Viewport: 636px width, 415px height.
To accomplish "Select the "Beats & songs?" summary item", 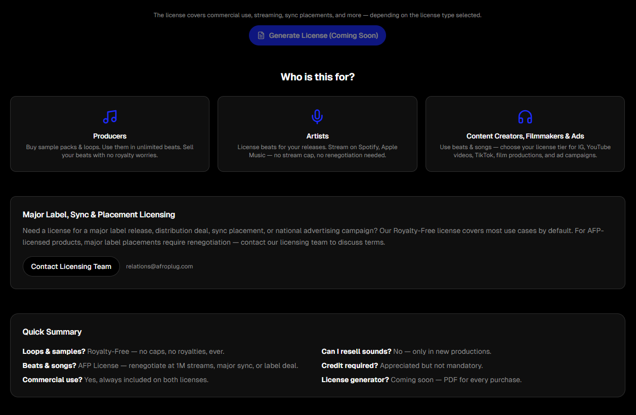I will 160,365.
